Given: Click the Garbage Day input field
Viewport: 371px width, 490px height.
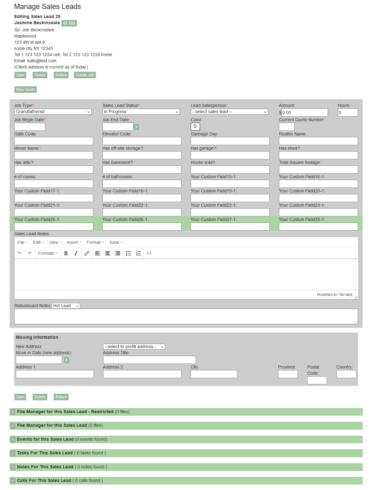Looking at the screenshot, I should 230,141.
